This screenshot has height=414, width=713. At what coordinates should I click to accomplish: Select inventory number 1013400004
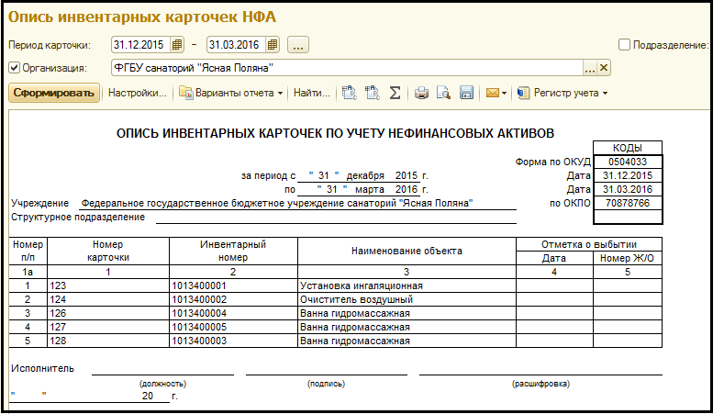pos(233,313)
